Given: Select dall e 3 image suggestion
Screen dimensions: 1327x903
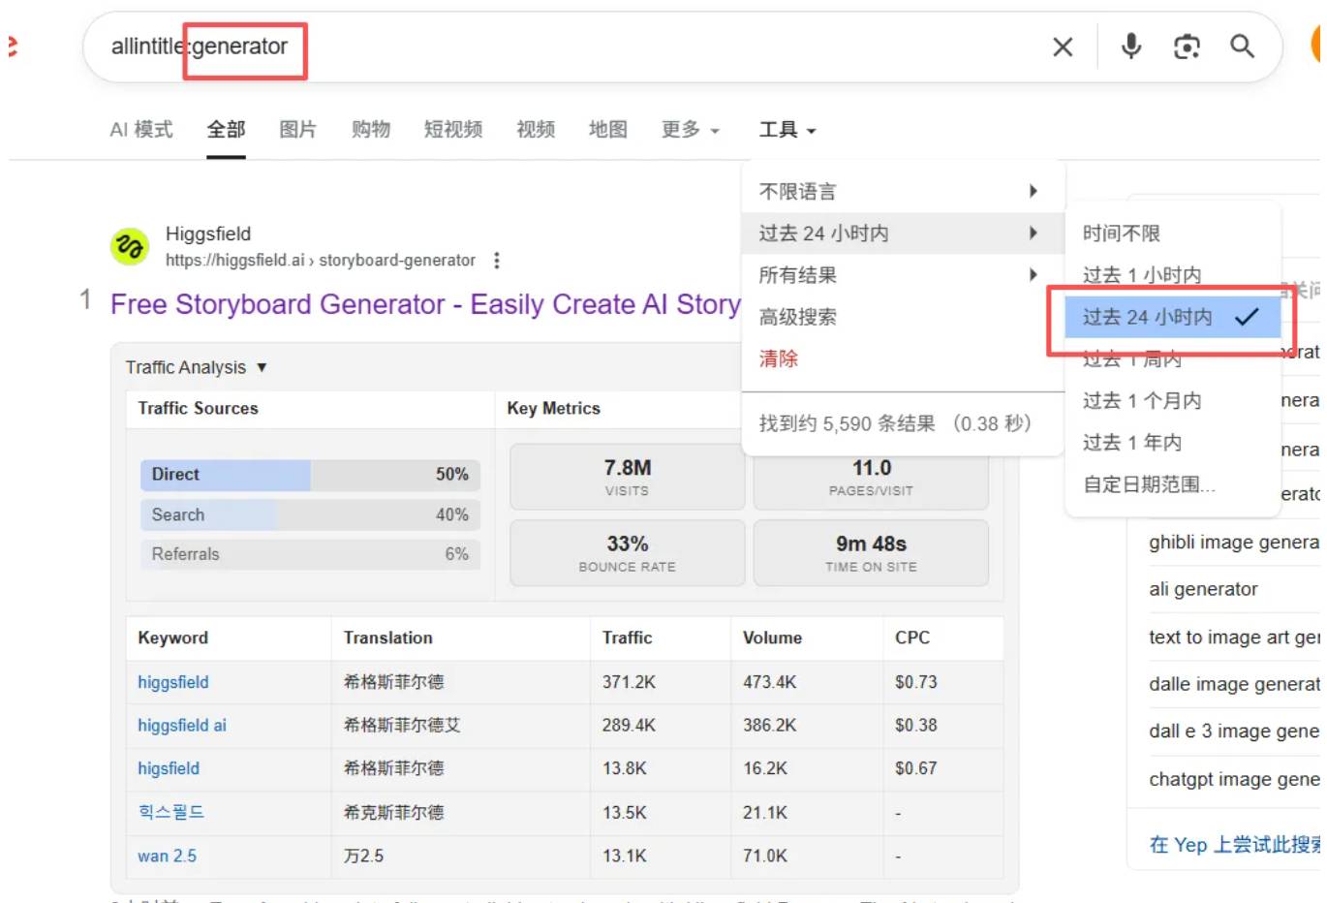Looking at the screenshot, I should point(1233,731).
